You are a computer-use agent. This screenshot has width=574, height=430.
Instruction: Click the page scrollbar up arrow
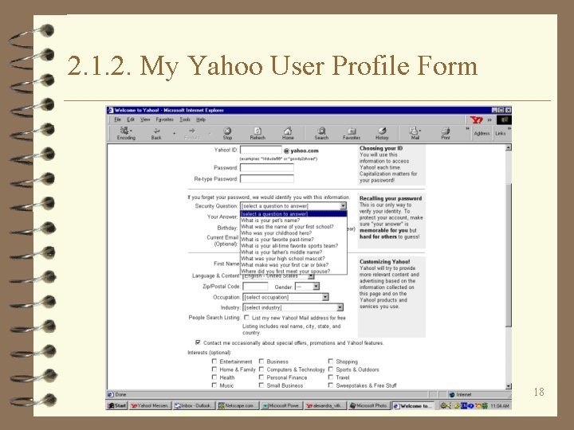pos(508,148)
